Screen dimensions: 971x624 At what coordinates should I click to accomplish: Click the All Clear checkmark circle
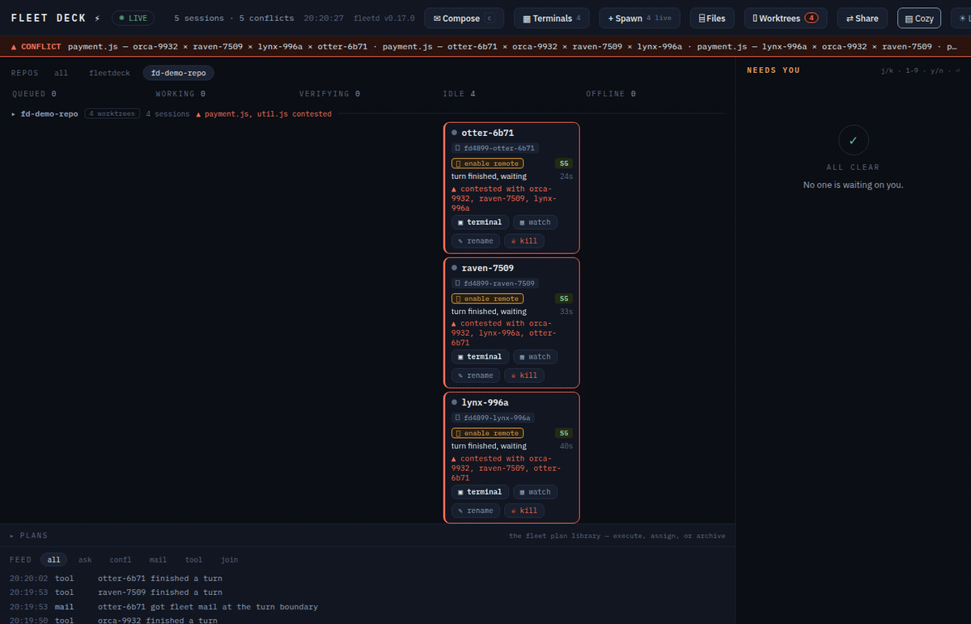tap(853, 140)
